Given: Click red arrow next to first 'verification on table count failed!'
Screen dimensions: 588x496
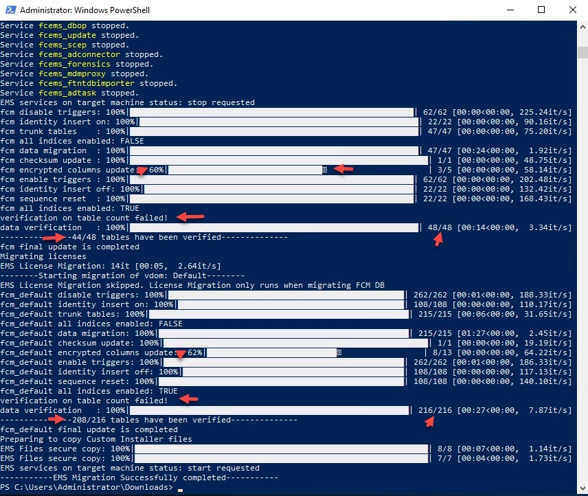Looking at the screenshot, I should (x=190, y=216).
